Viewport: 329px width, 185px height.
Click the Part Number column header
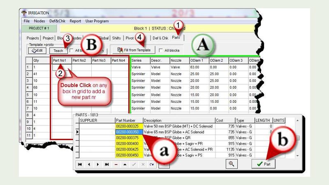[x=129, y=120]
